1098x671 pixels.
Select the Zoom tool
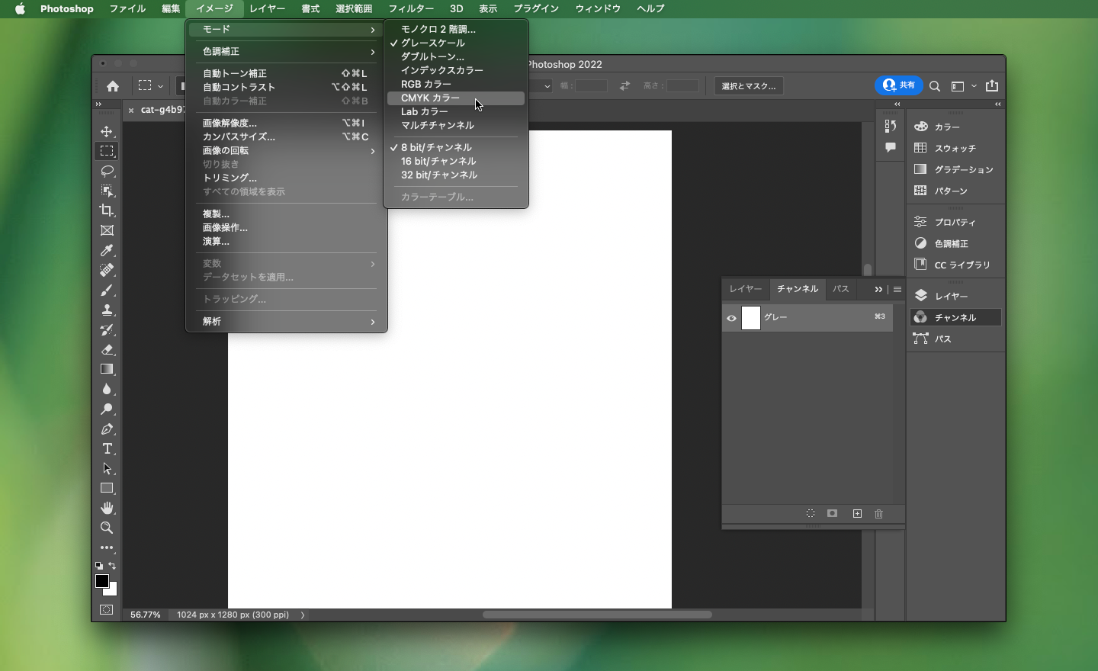[107, 528]
